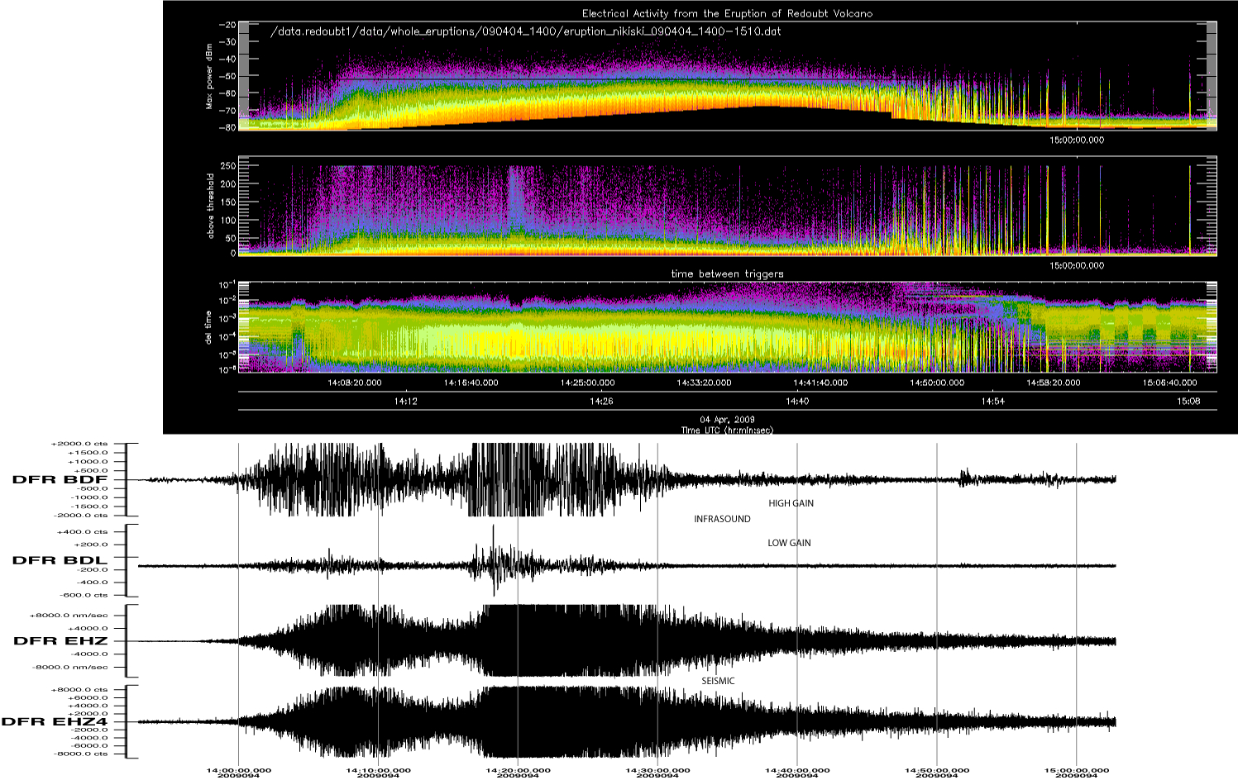Click the 14:10:00.000 seismic axis tick label
The image size is (1238, 780).
tap(378, 770)
